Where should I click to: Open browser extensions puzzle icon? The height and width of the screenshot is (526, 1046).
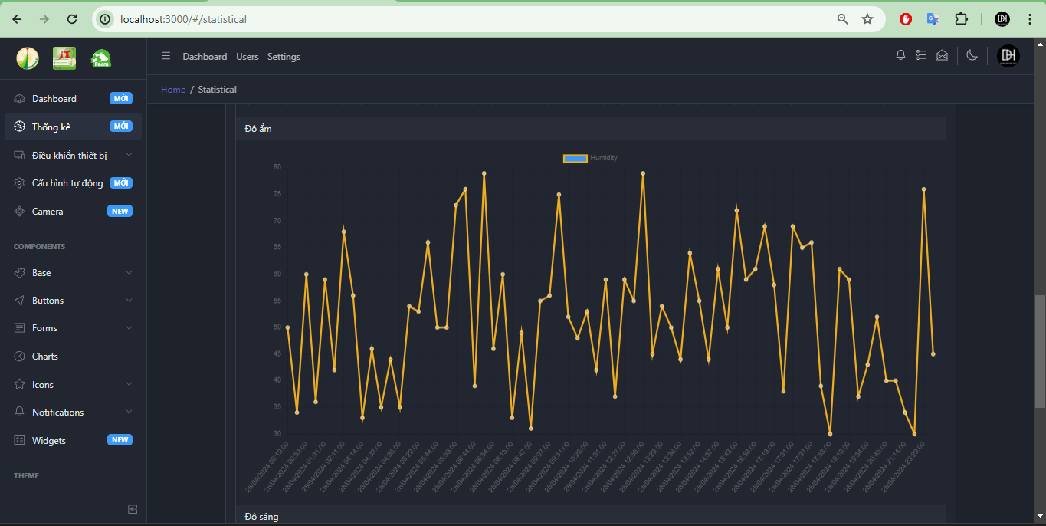(961, 19)
